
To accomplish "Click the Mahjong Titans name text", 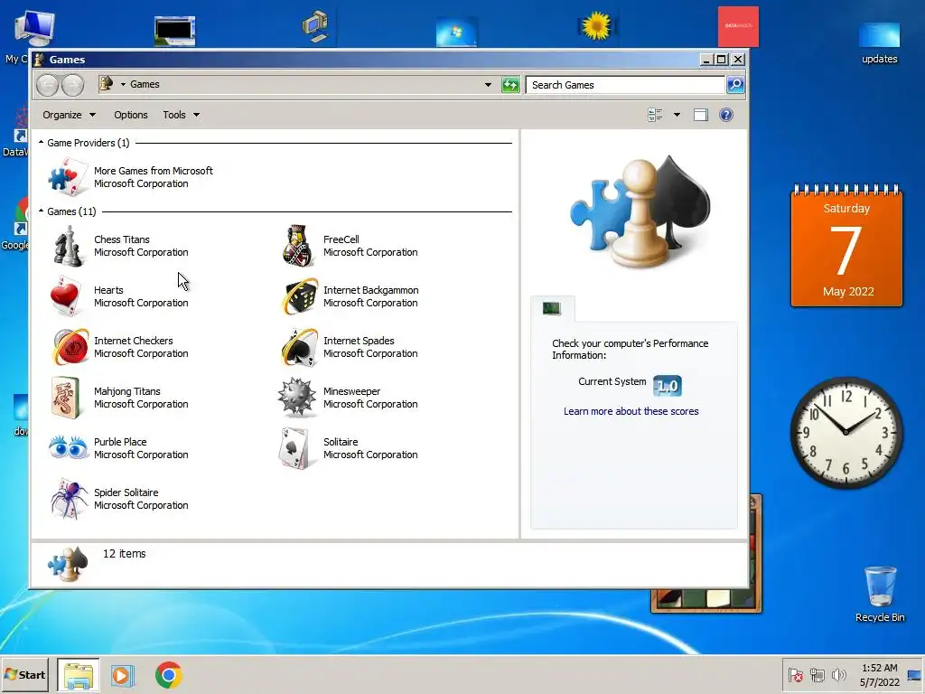I will [126, 390].
